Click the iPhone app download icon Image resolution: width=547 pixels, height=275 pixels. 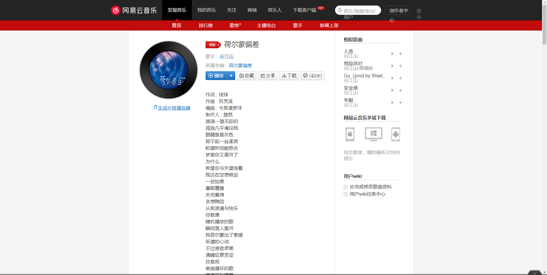[349, 134]
